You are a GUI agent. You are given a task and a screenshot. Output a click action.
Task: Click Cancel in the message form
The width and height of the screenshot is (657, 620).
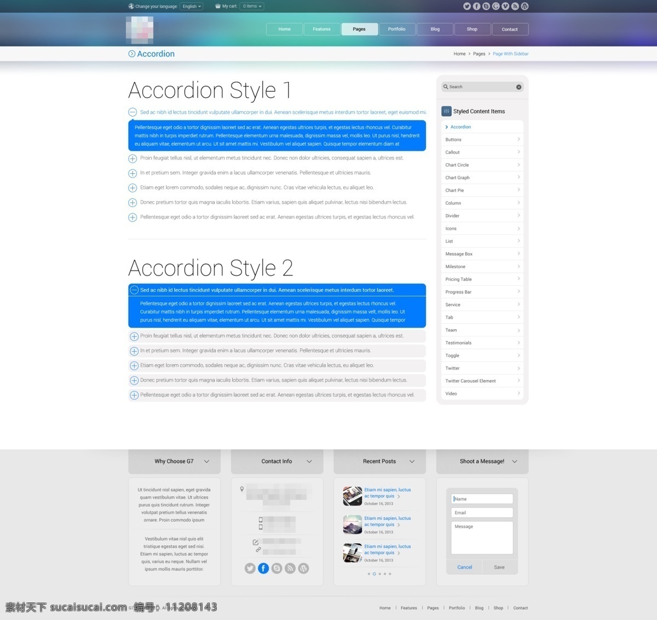tap(465, 567)
